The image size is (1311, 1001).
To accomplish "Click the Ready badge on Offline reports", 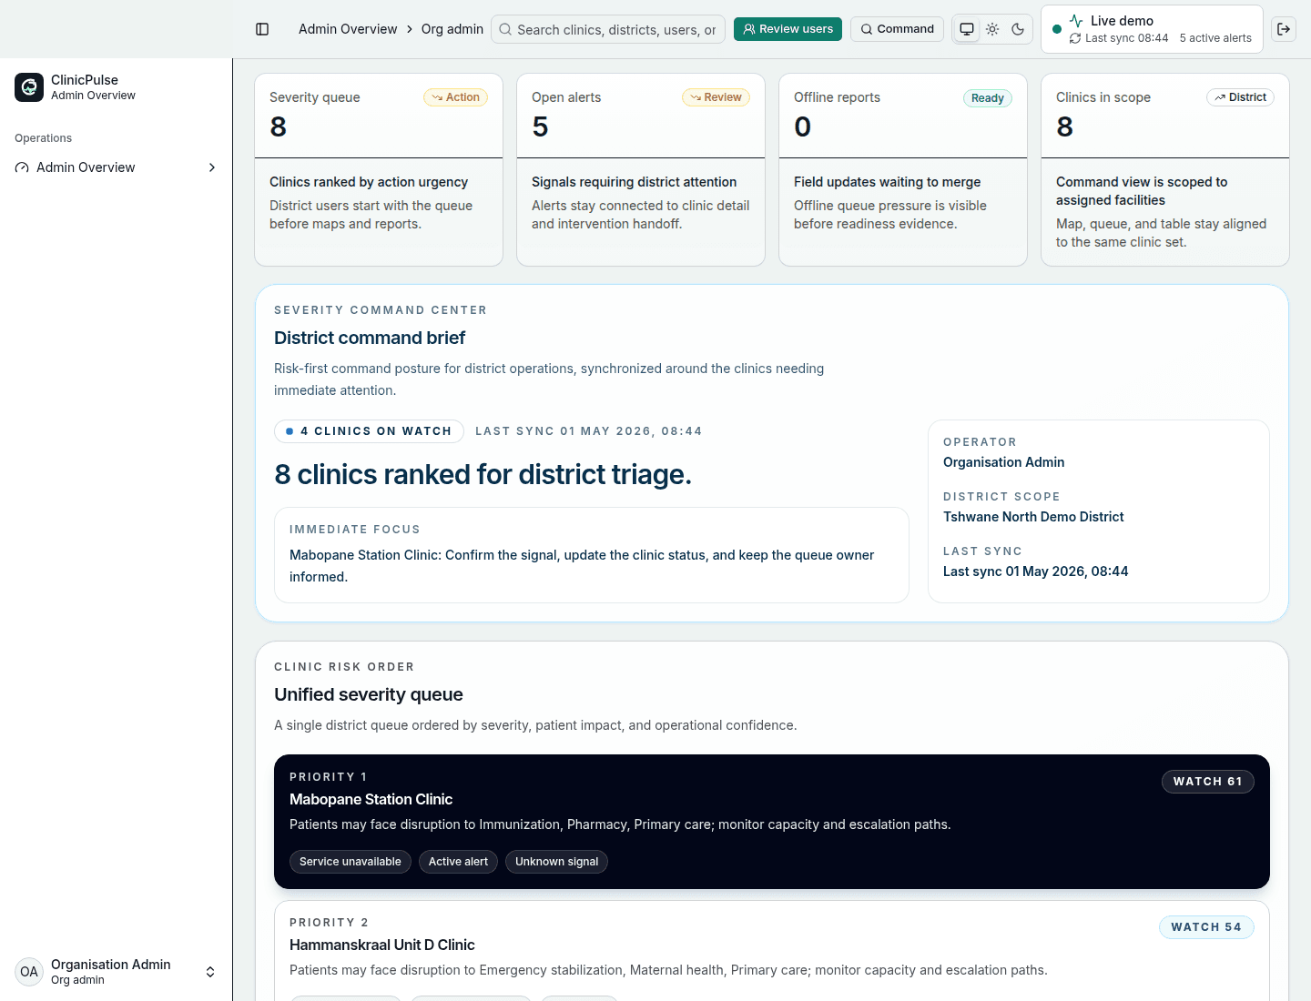I will coord(988,98).
